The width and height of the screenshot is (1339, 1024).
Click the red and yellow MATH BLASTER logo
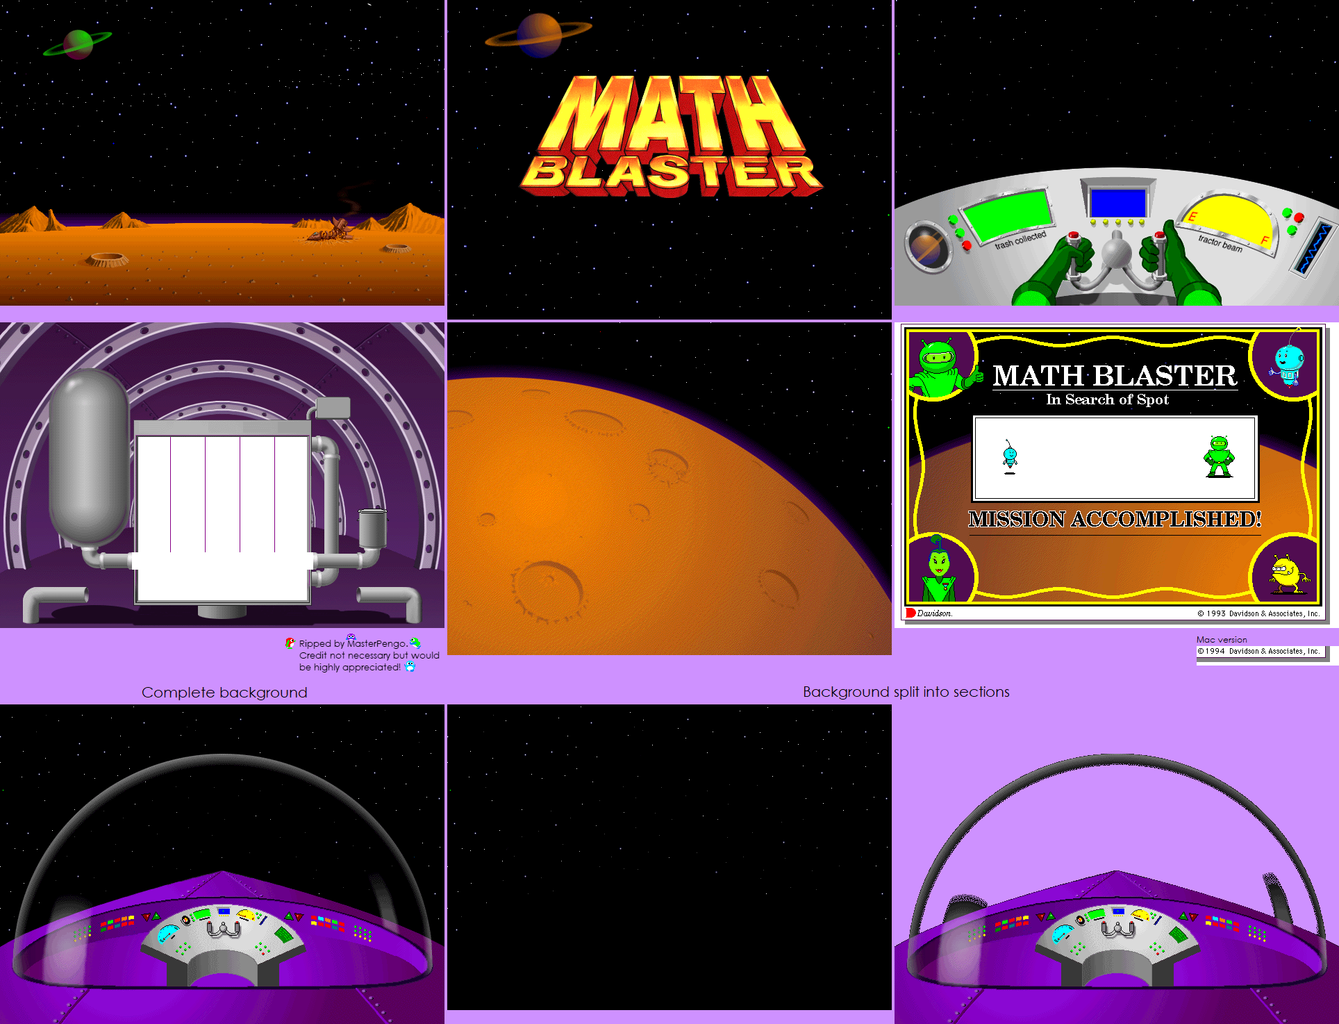[671, 135]
